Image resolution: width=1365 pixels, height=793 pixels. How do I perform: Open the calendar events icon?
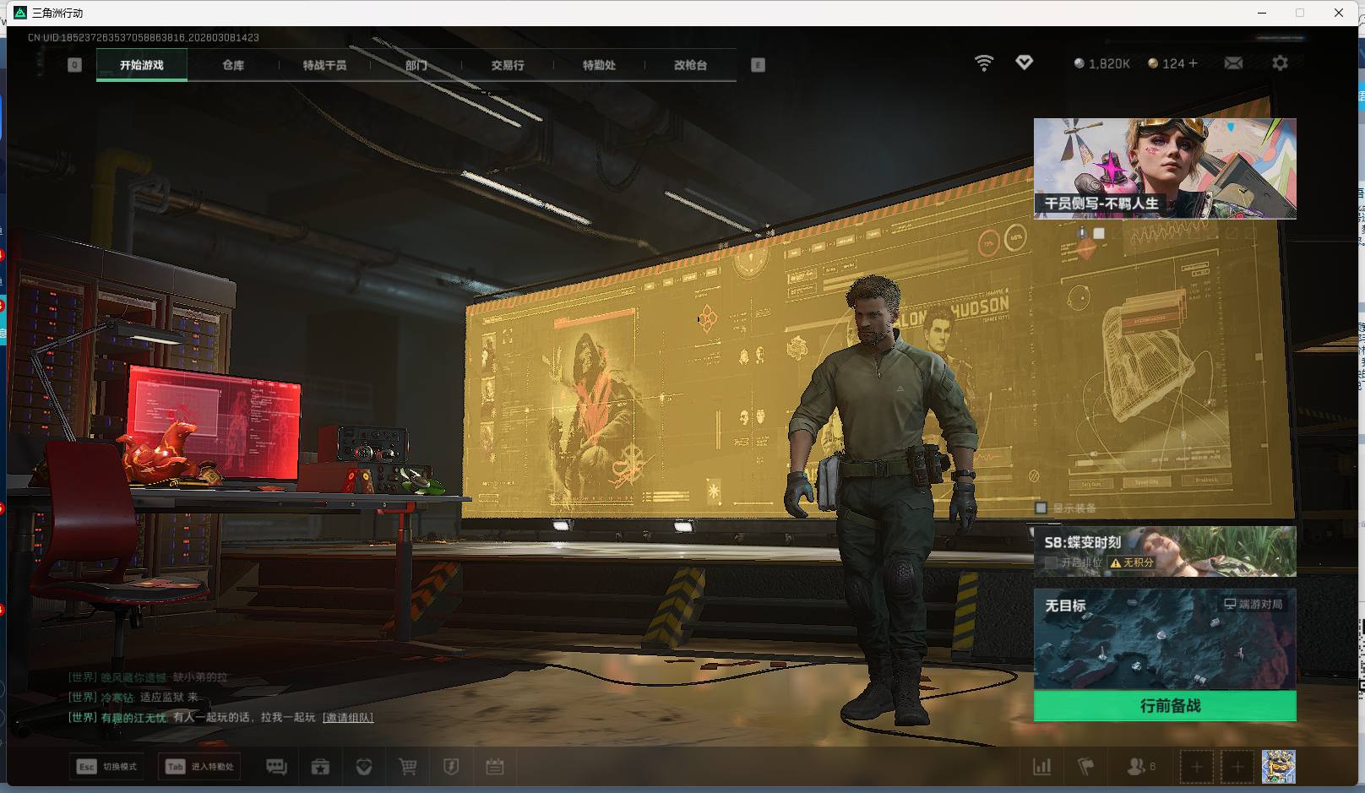[495, 767]
